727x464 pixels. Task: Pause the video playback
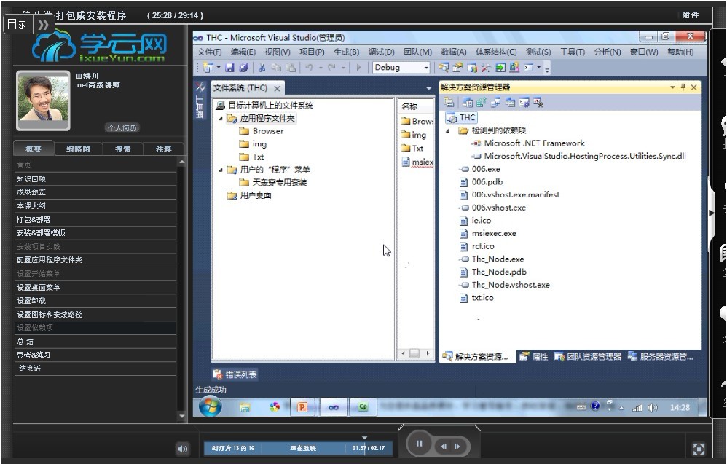[x=419, y=444]
